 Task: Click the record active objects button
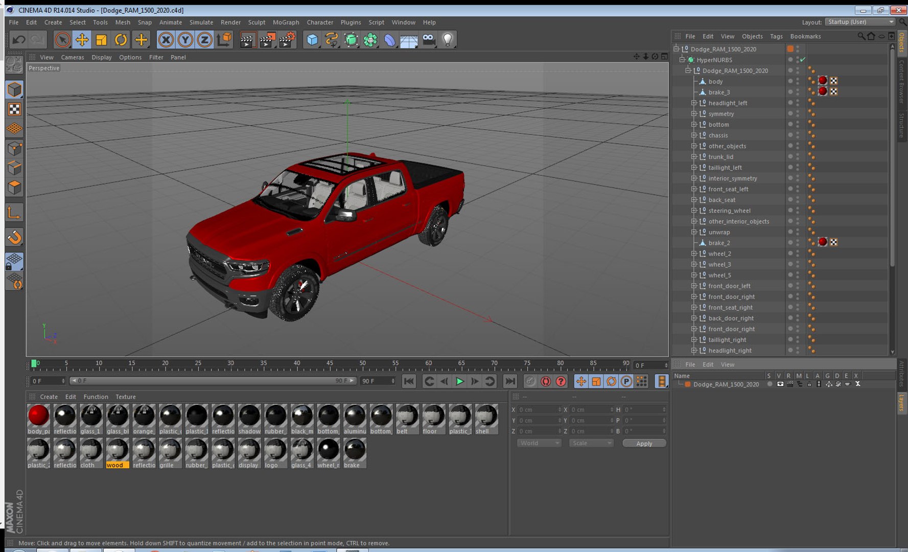(530, 381)
